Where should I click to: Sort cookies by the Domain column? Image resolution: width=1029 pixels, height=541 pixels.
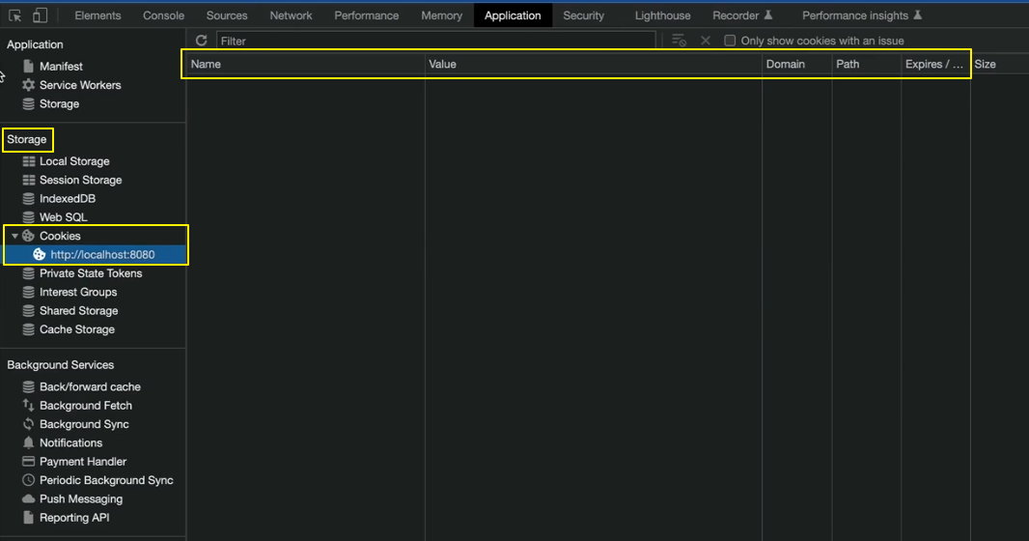(796, 65)
